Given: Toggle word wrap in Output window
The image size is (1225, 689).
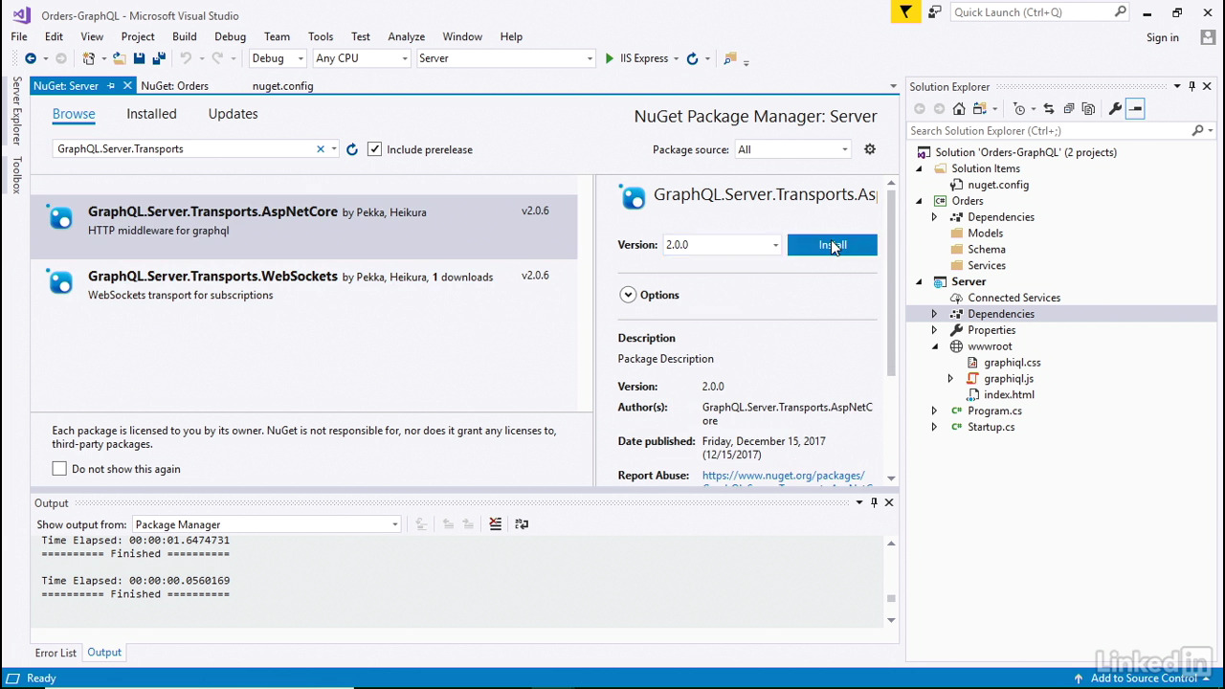Looking at the screenshot, I should tap(522, 524).
